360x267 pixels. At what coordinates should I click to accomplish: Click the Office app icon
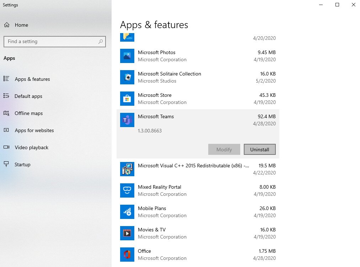(127, 255)
